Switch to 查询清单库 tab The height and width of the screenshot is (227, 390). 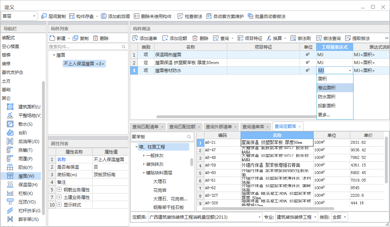[x=253, y=127]
